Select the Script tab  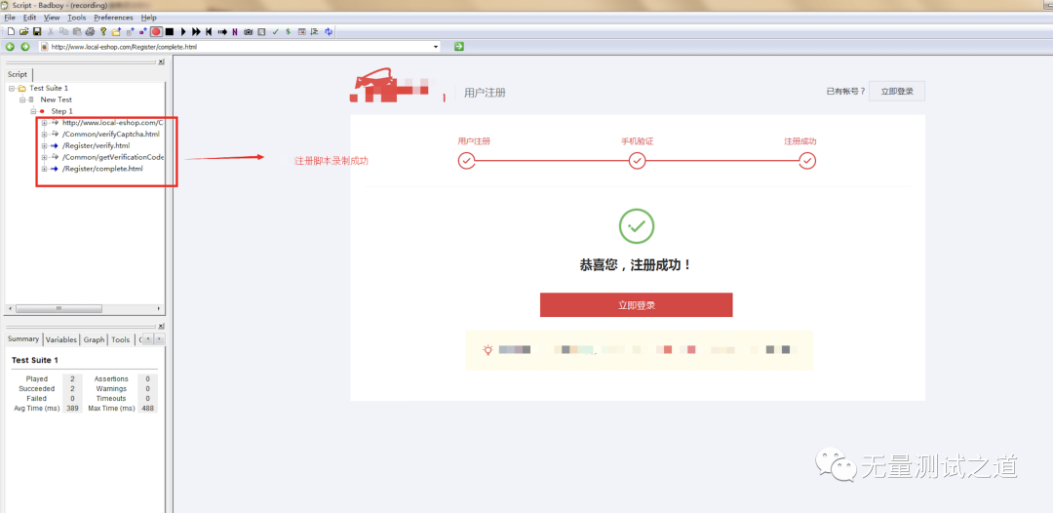pos(18,74)
